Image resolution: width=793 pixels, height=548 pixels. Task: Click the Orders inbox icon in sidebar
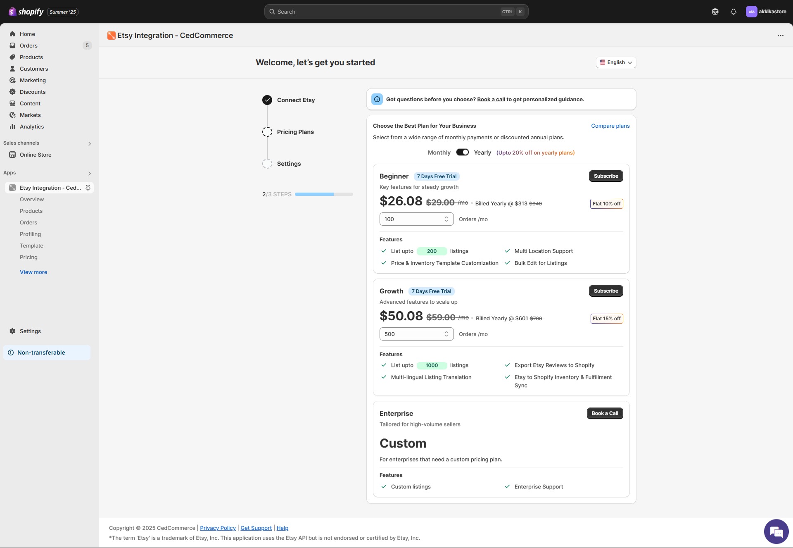[x=12, y=45]
